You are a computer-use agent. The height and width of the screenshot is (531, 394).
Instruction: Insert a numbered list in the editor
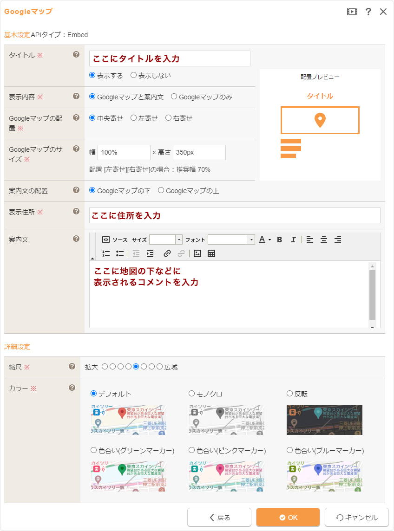click(106, 253)
